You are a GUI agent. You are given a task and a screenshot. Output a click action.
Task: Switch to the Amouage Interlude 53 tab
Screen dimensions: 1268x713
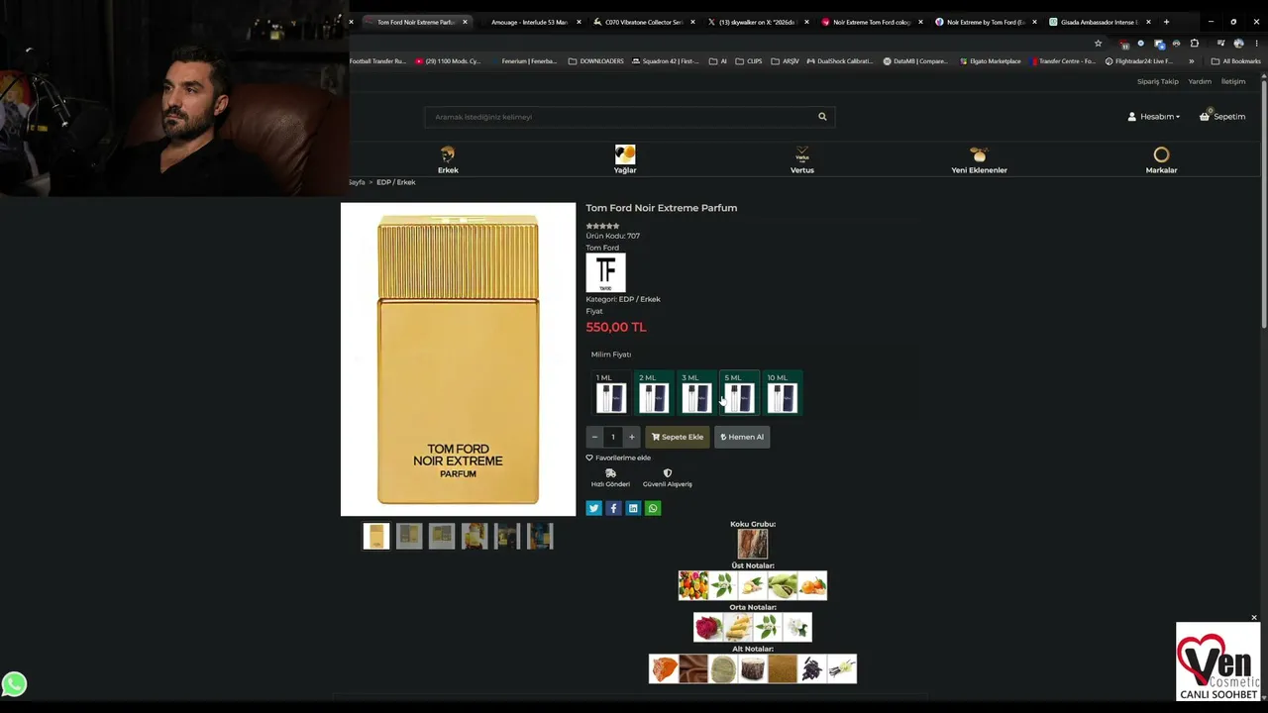(529, 22)
